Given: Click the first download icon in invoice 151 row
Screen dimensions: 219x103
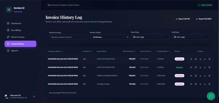Looking at the screenshot, I should (200, 84).
